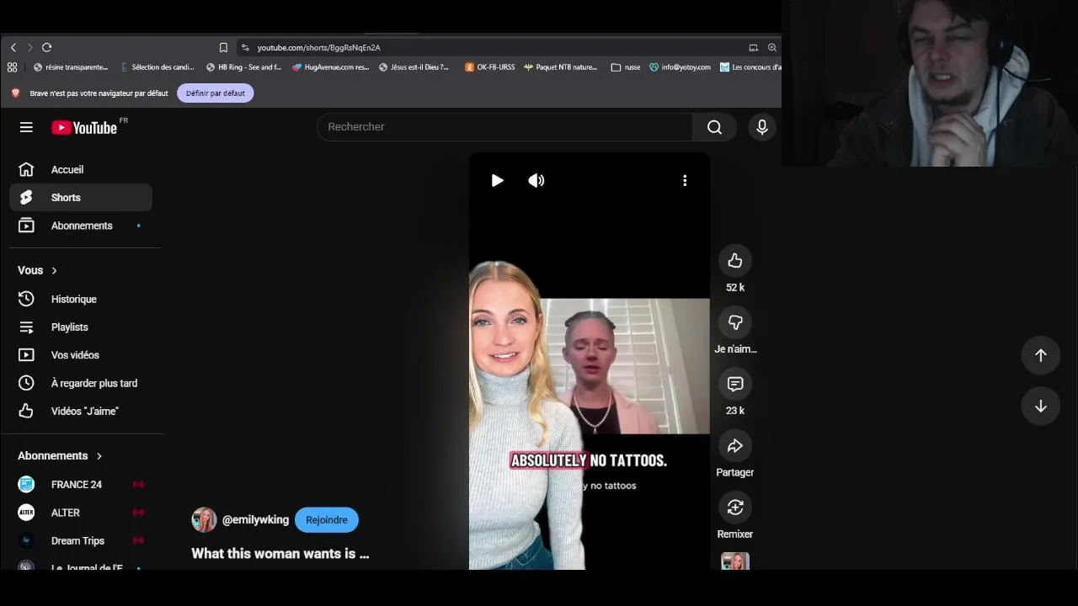Expand the Vous section
Screen dimensions: 1078x606
point(38,270)
